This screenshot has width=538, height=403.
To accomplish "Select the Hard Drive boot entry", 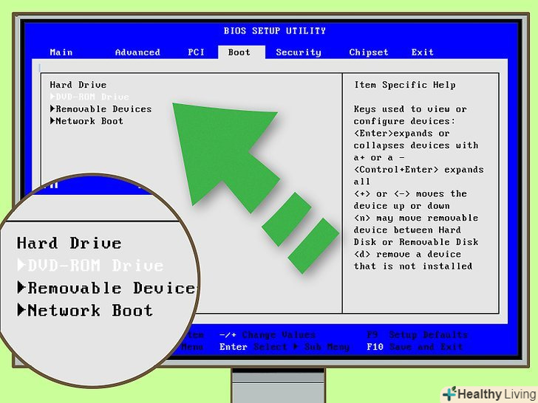I will tap(78, 85).
